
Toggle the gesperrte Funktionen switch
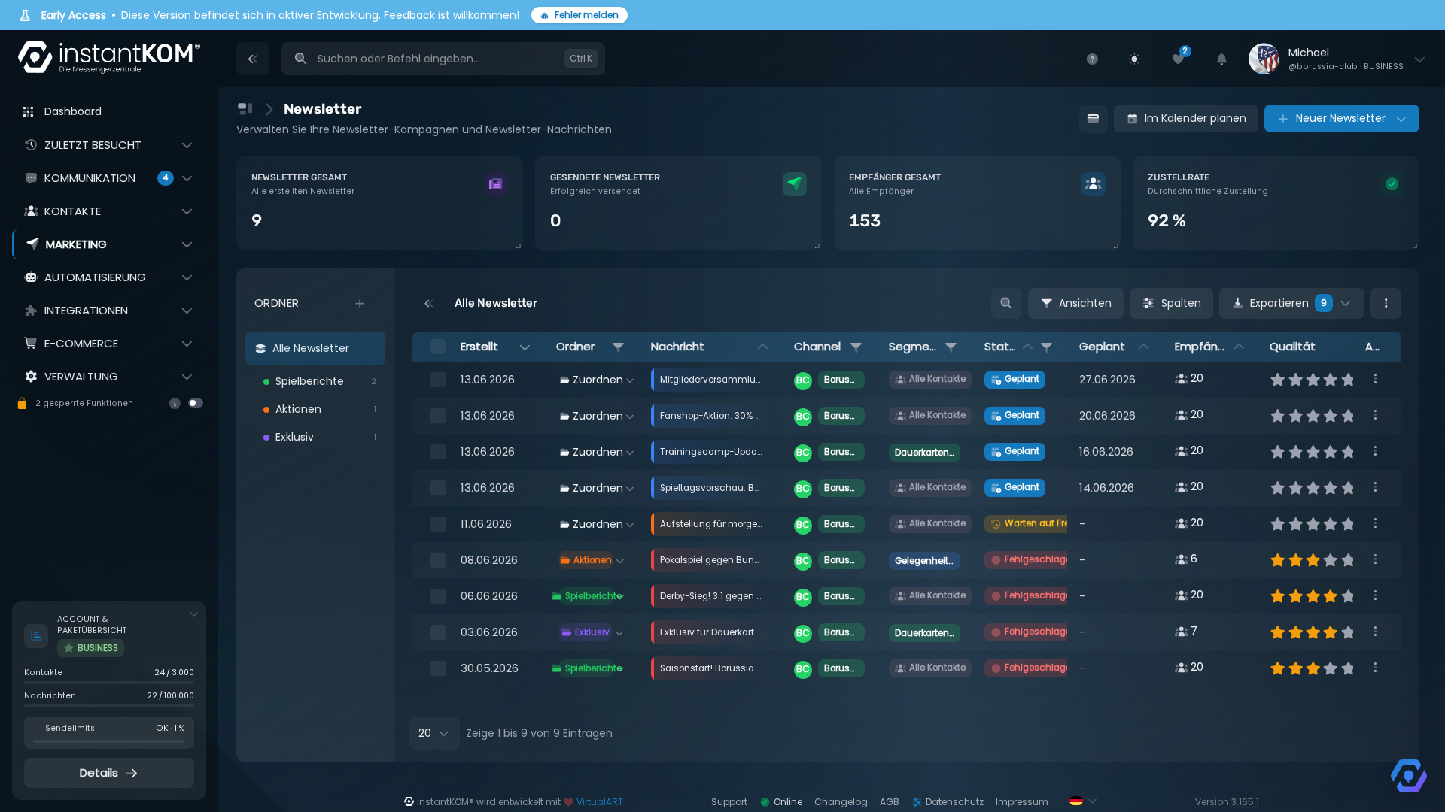(196, 403)
